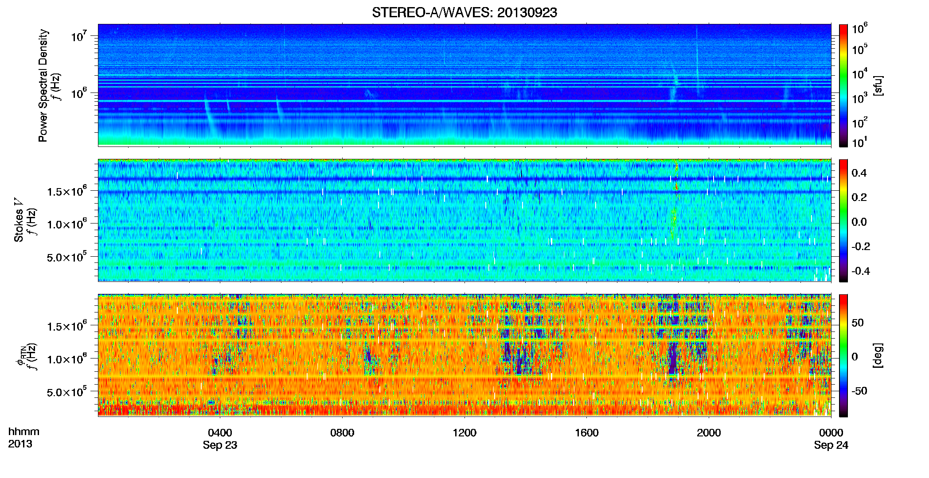Image resolution: width=929 pixels, height=478 pixels.
Task: Click 1.0×10^6 tick on Stokes V panel
Action: tap(66, 224)
